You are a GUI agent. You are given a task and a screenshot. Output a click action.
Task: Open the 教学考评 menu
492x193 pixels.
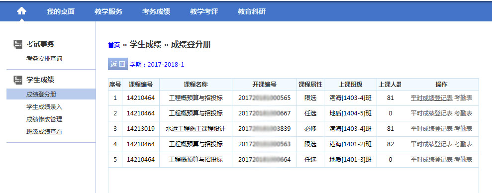pos(203,11)
